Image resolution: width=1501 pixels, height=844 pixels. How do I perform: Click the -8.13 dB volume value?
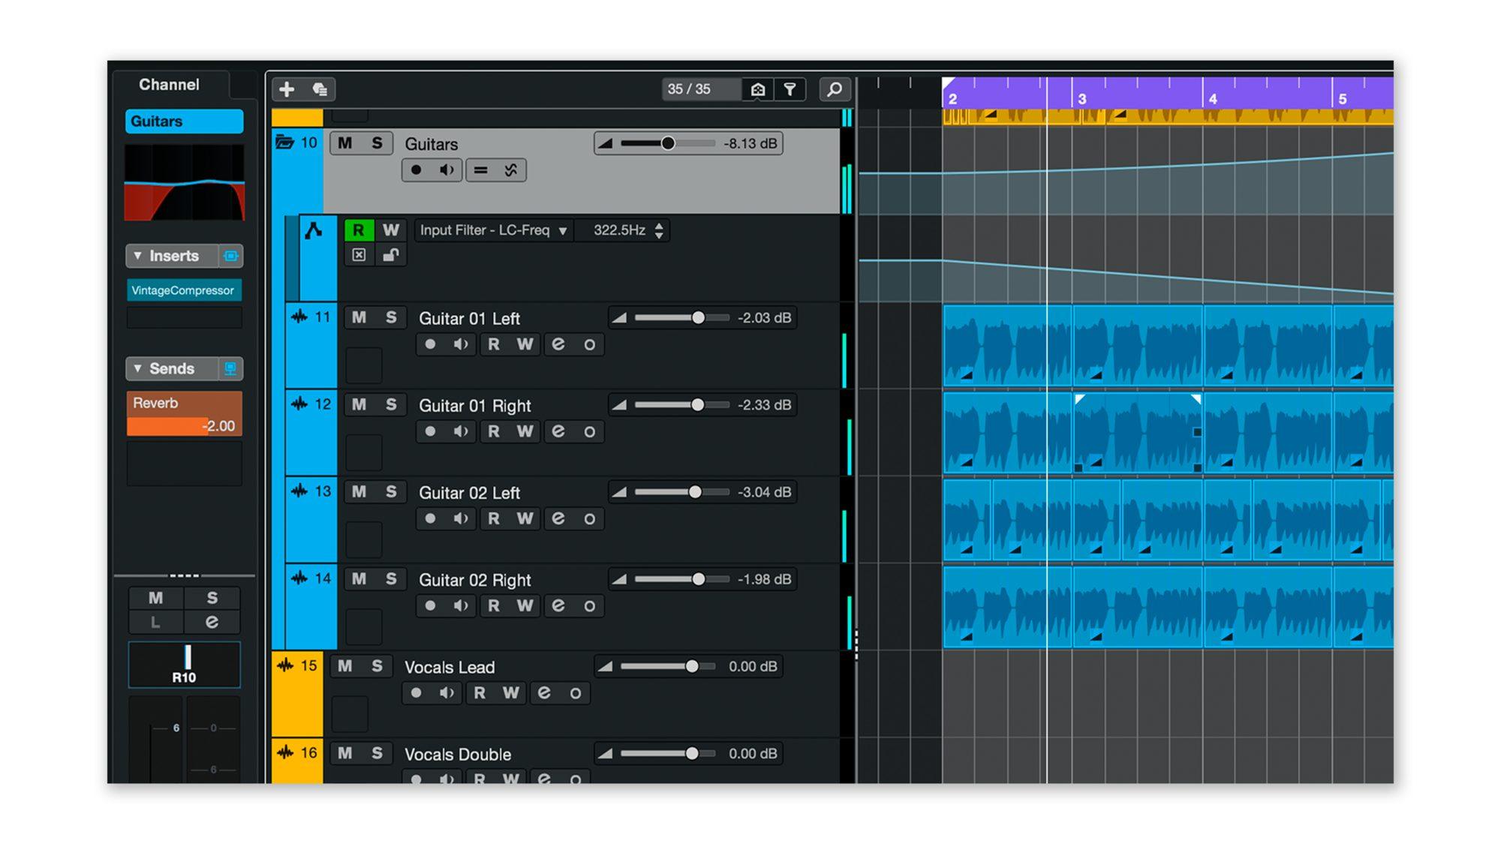(x=750, y=143)
